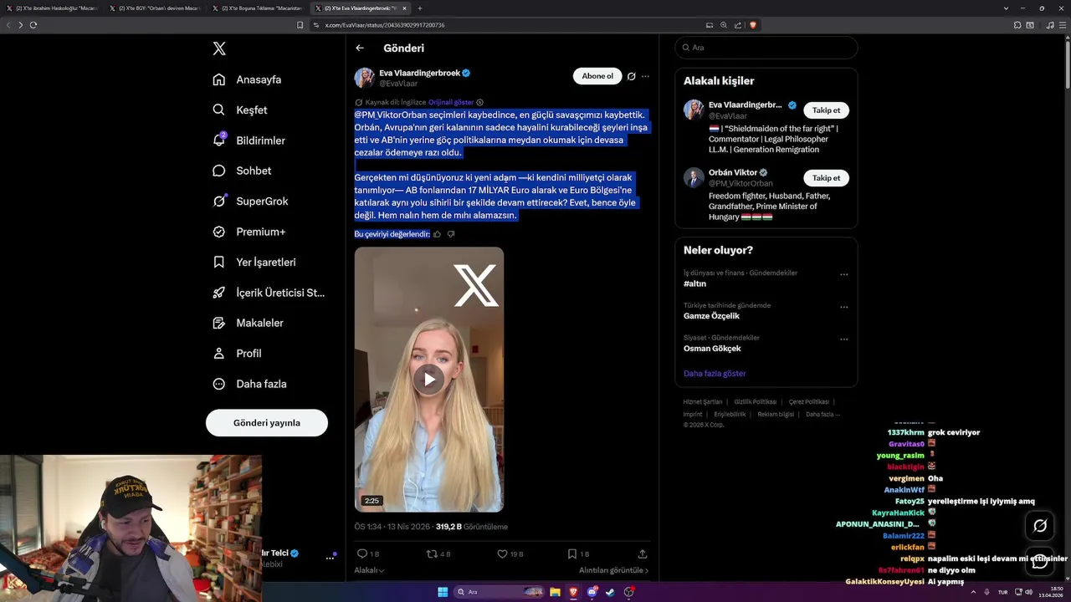Open options for #altın trend
The height and width of the screenshot is (602, 1071).
point(843,274)
